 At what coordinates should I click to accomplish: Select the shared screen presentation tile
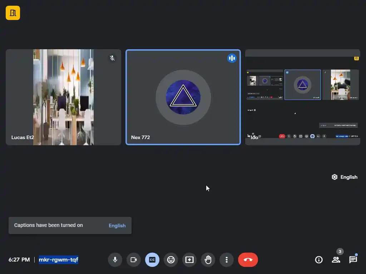click(x=303, y=97)
